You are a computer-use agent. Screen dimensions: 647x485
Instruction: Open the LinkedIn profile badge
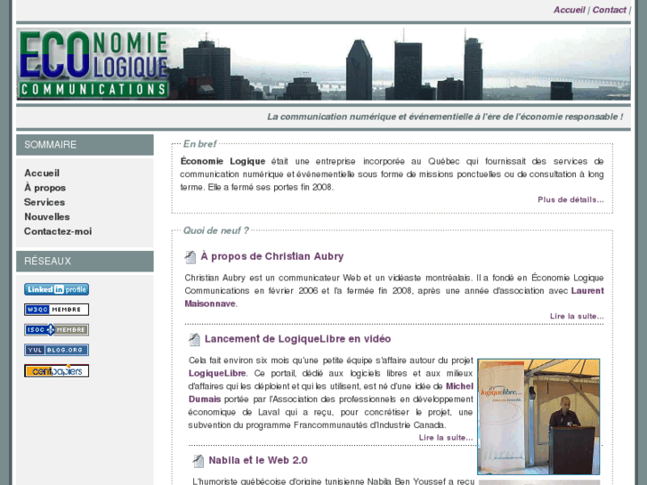[x=57, y=289]
